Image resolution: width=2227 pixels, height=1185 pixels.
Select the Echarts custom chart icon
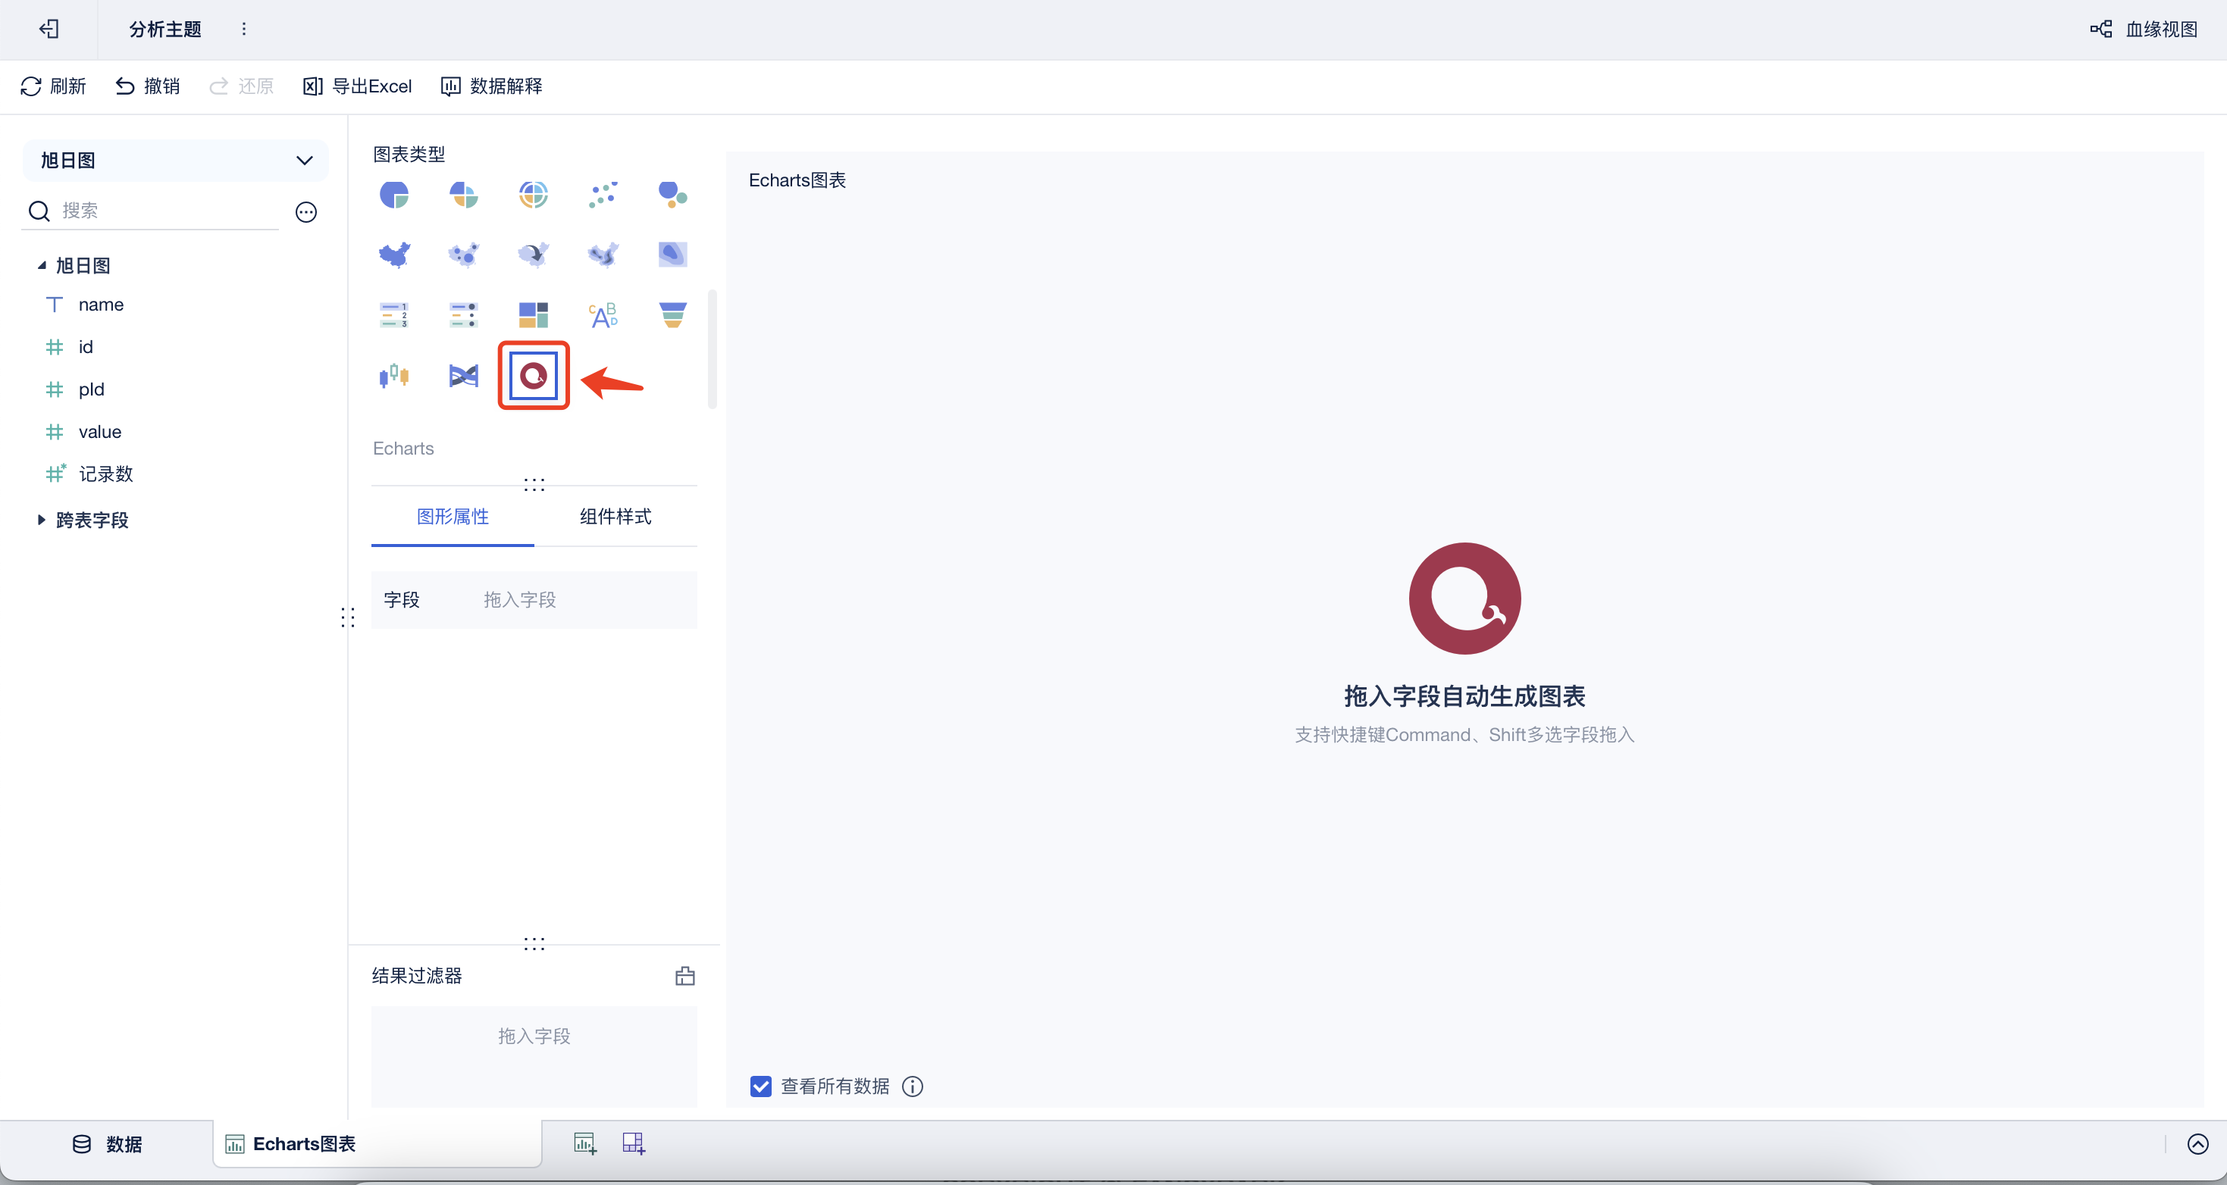(x=534, y=375)
